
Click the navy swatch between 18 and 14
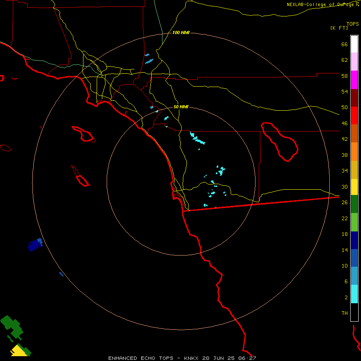[354, 240]
